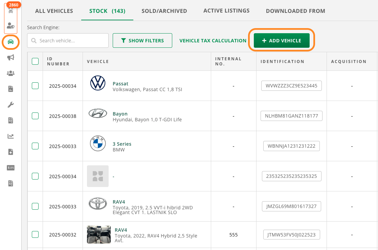378x250 pixels.
Task: Select the Hyundai Bayon row checkbox
Action: point(35,116)
